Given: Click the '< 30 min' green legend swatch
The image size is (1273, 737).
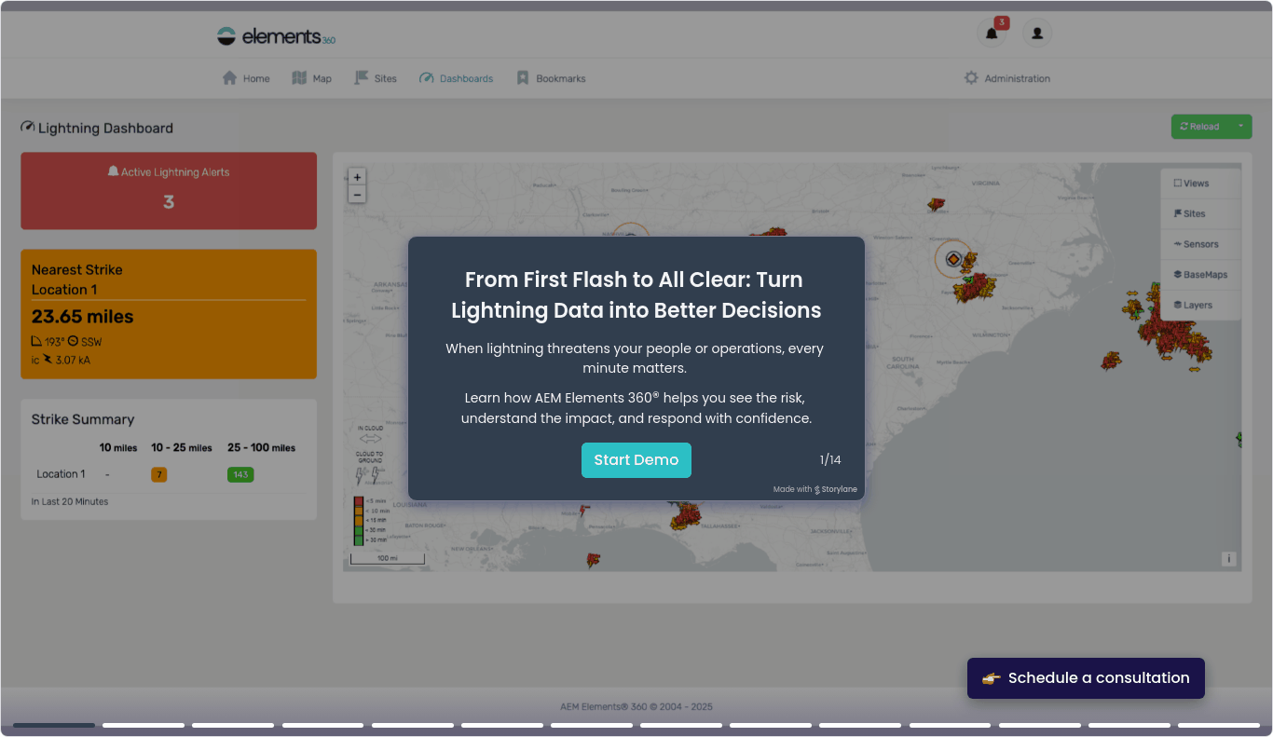Looking at the screenshot, I should click(358, 530).
